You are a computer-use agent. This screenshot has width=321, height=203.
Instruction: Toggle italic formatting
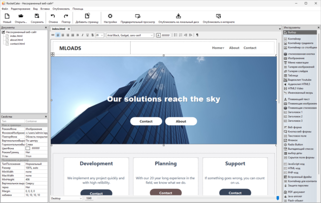point(83,35)
